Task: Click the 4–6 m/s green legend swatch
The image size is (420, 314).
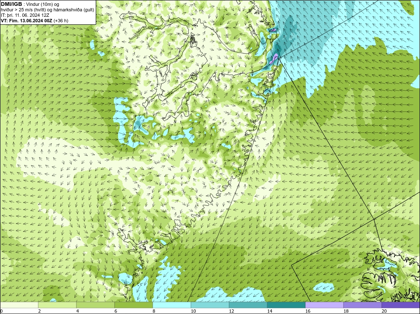Action: (x=95, y=305)
